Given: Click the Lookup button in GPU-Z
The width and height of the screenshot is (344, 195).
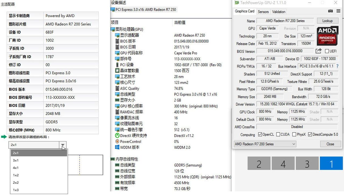Looking at the screenshot, I should click(x=327, y=21).
